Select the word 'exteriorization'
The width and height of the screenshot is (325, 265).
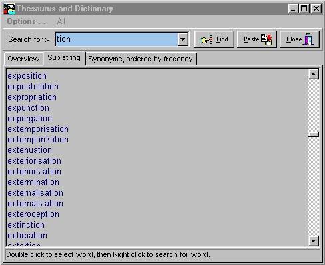point(34,172)
